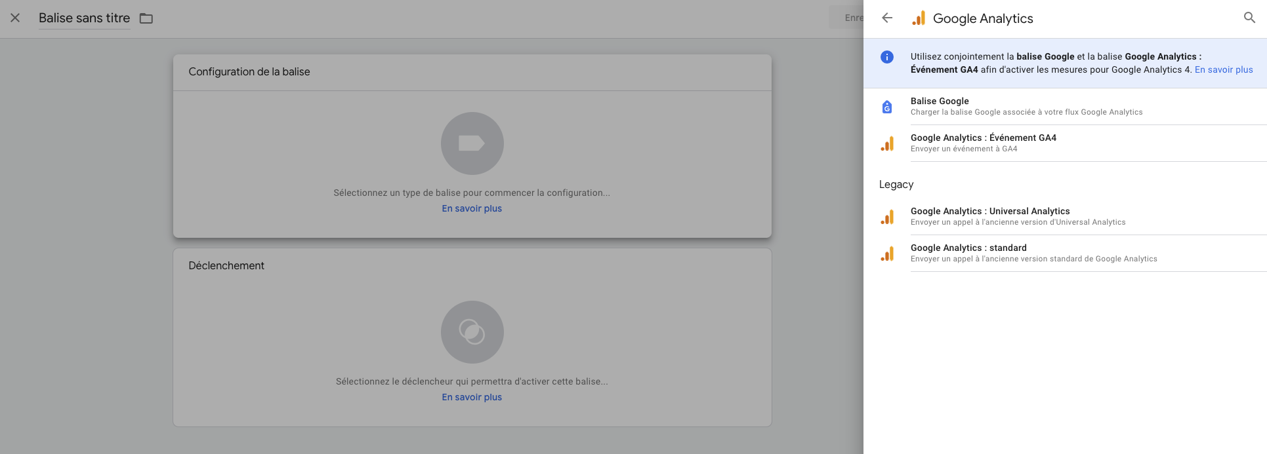The width and height of the screenshot is (1267, 454).
Task: Click the Événement GA4 analytics icon
Action: (887, 143)
